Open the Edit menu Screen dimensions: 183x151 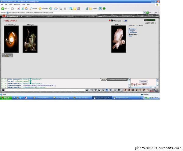pos(6,5)
